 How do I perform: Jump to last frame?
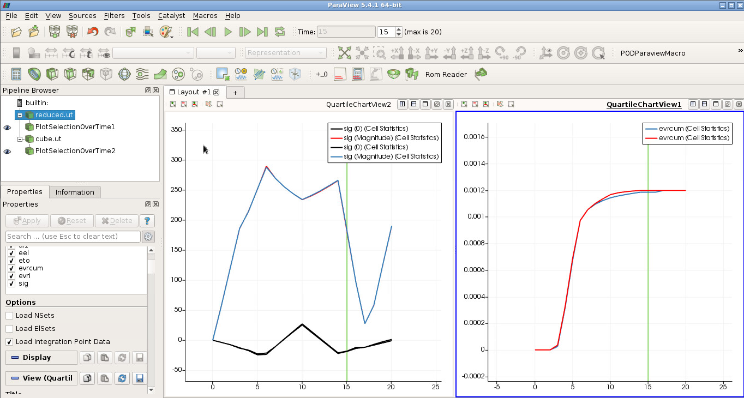(x=262, y=32)
